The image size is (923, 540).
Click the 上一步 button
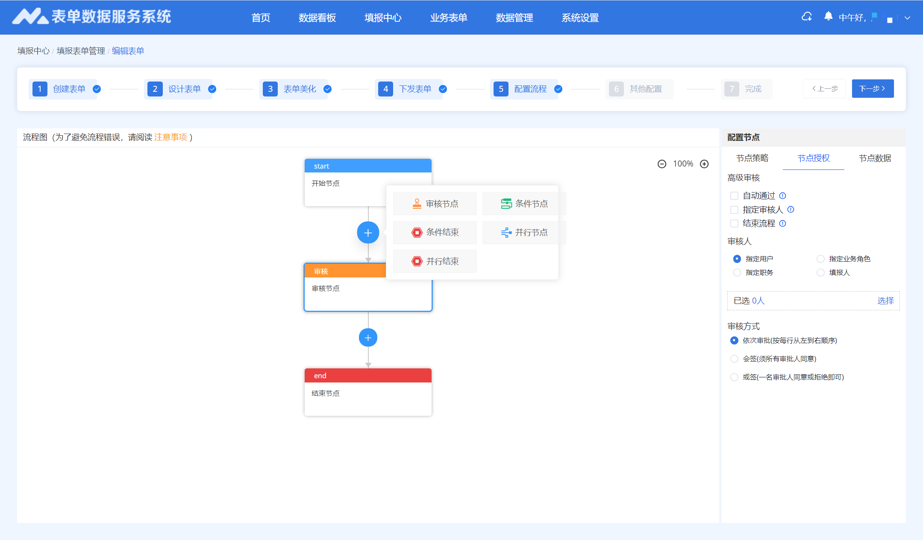824,88
